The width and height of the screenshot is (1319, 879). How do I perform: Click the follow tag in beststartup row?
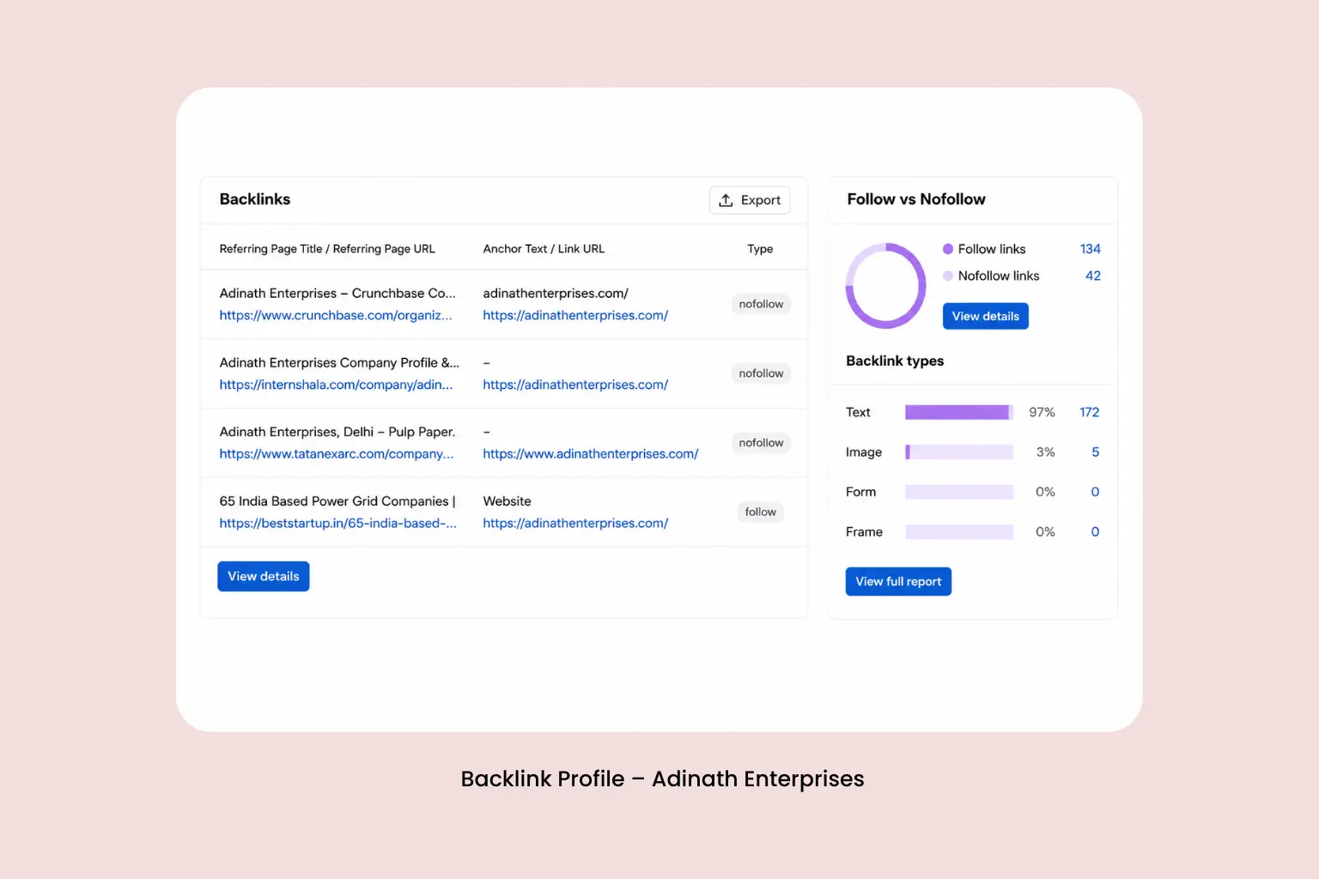pos(761,512)
